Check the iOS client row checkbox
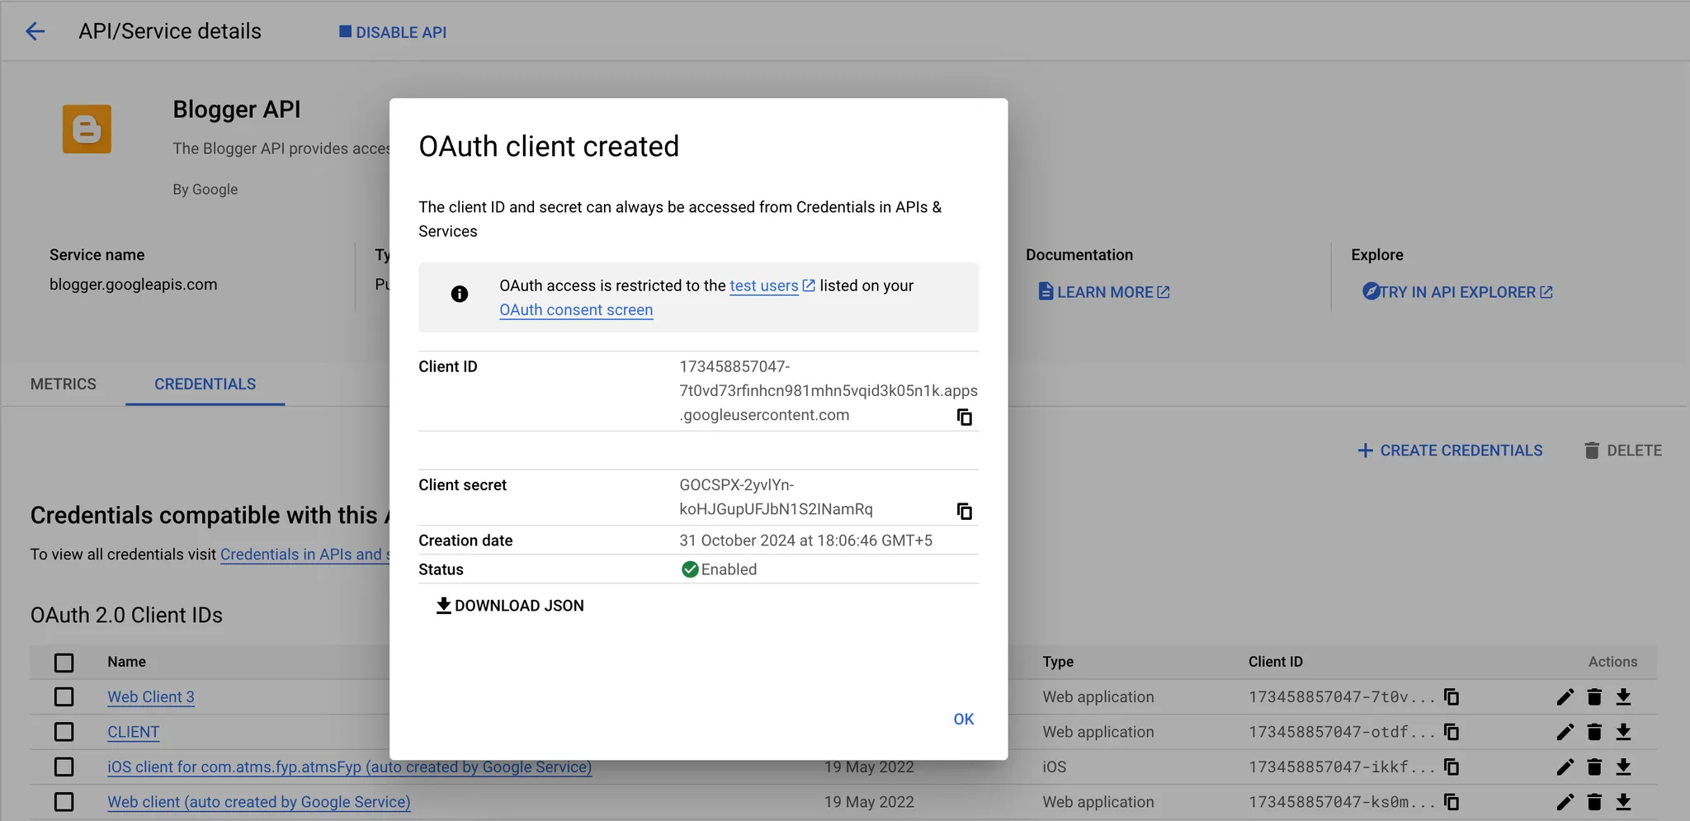 64,767
